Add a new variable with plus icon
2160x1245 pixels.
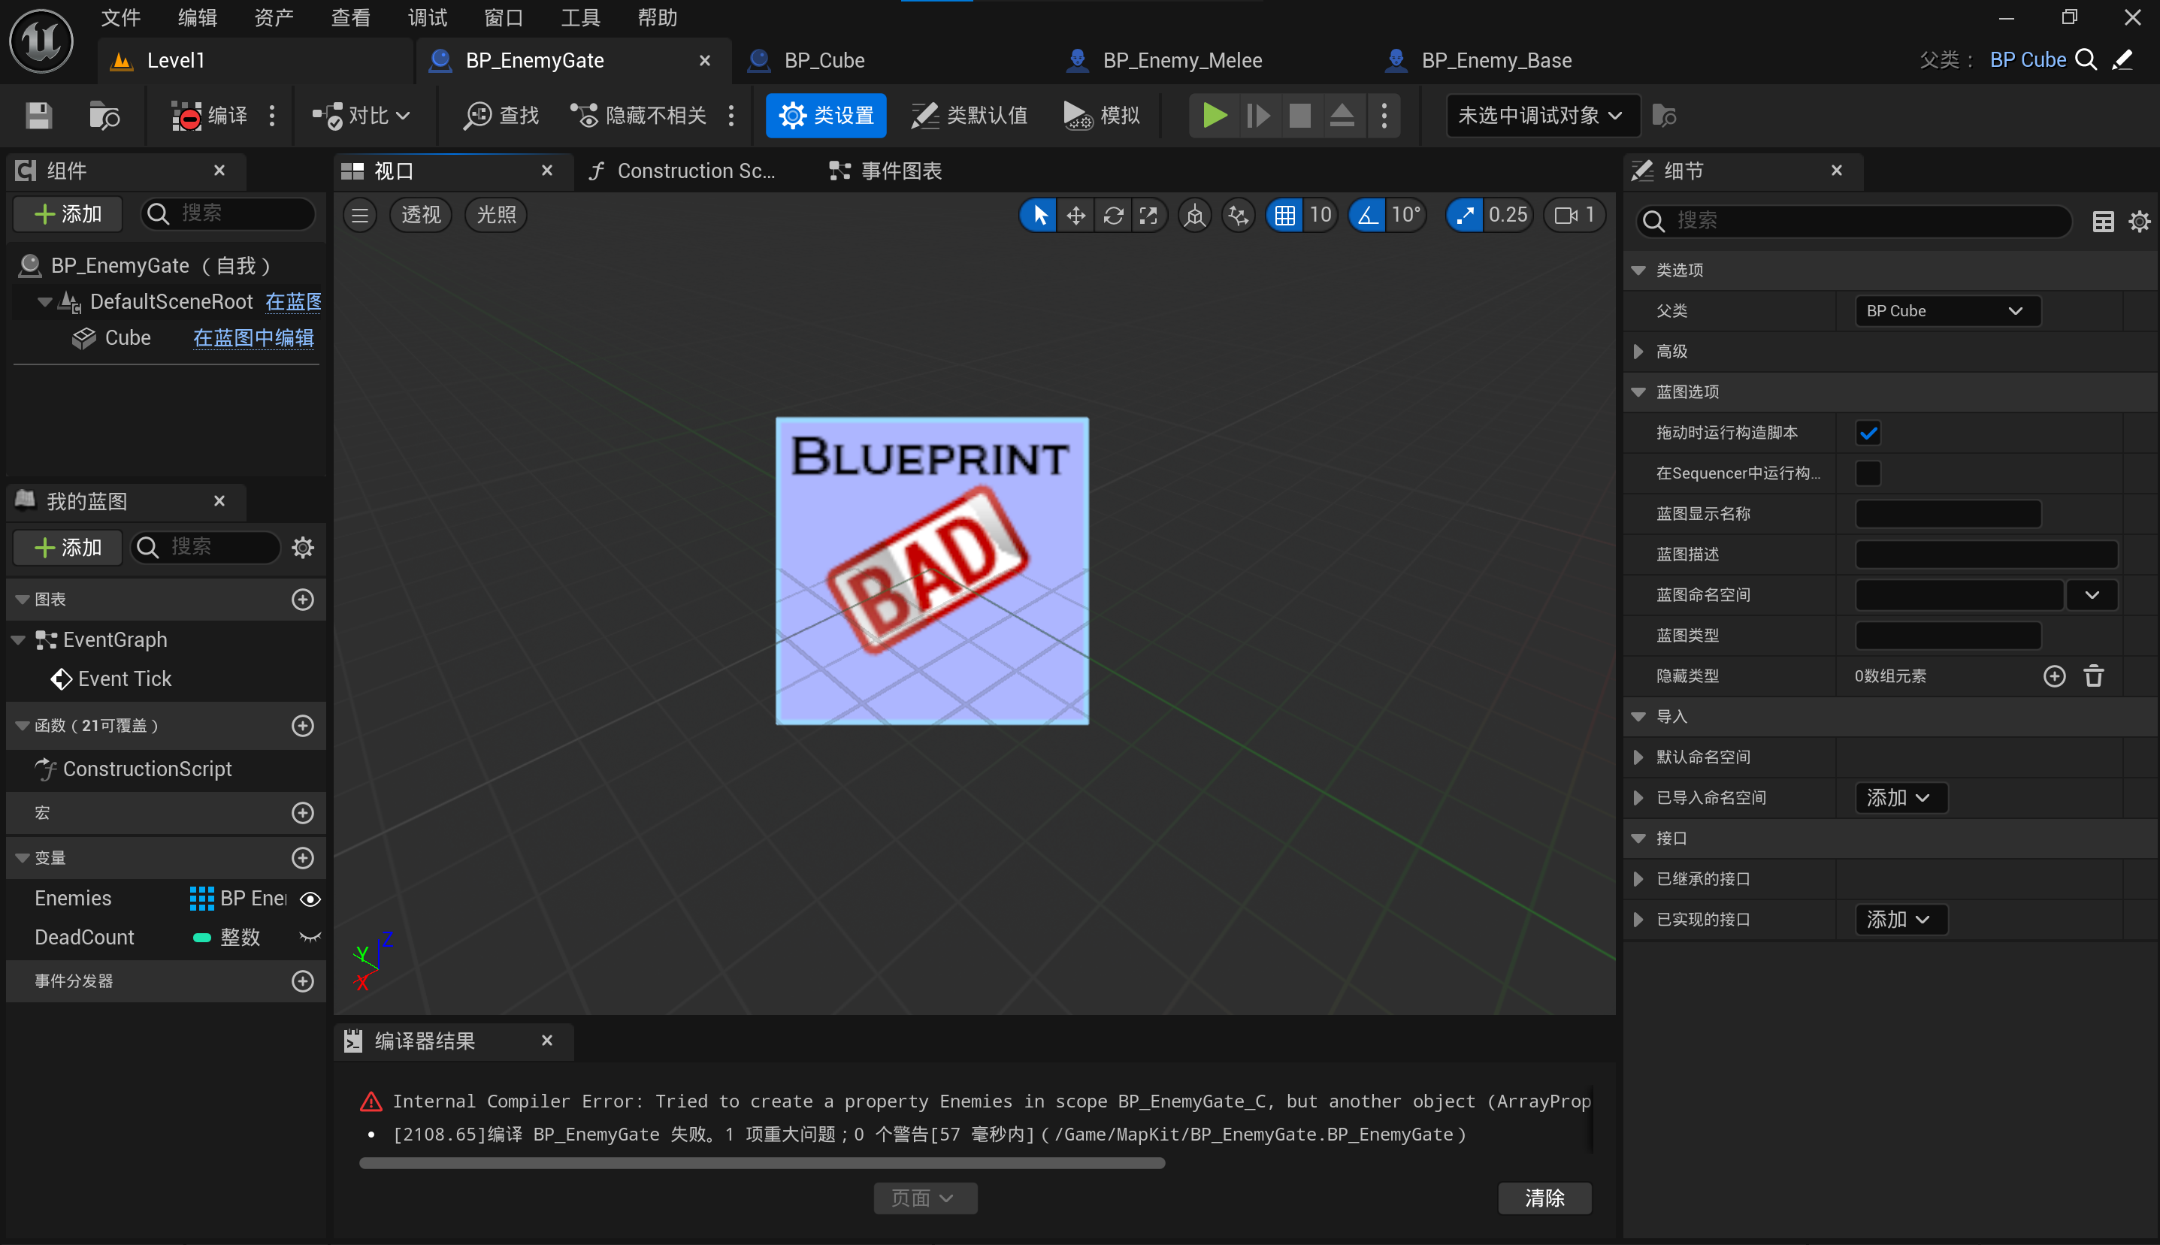point(303,857)
